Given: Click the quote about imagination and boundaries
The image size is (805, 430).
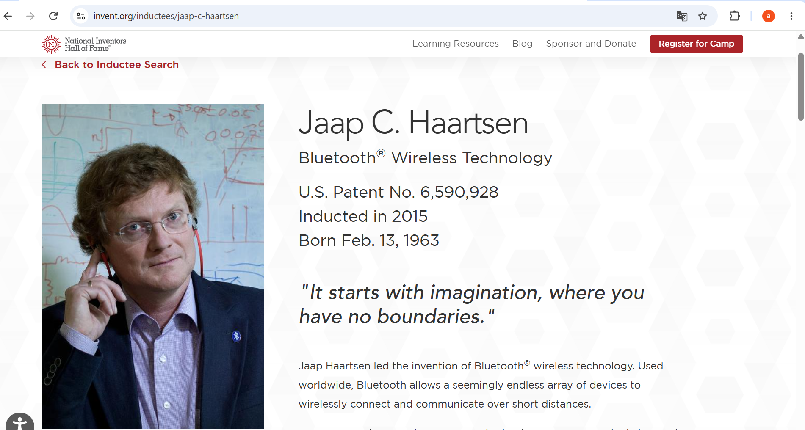Looking at the screenshot, I should [472, 304].
